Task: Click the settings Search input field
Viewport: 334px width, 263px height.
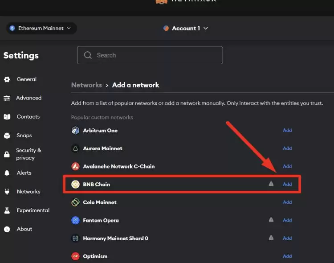Action: click(150, 55)
